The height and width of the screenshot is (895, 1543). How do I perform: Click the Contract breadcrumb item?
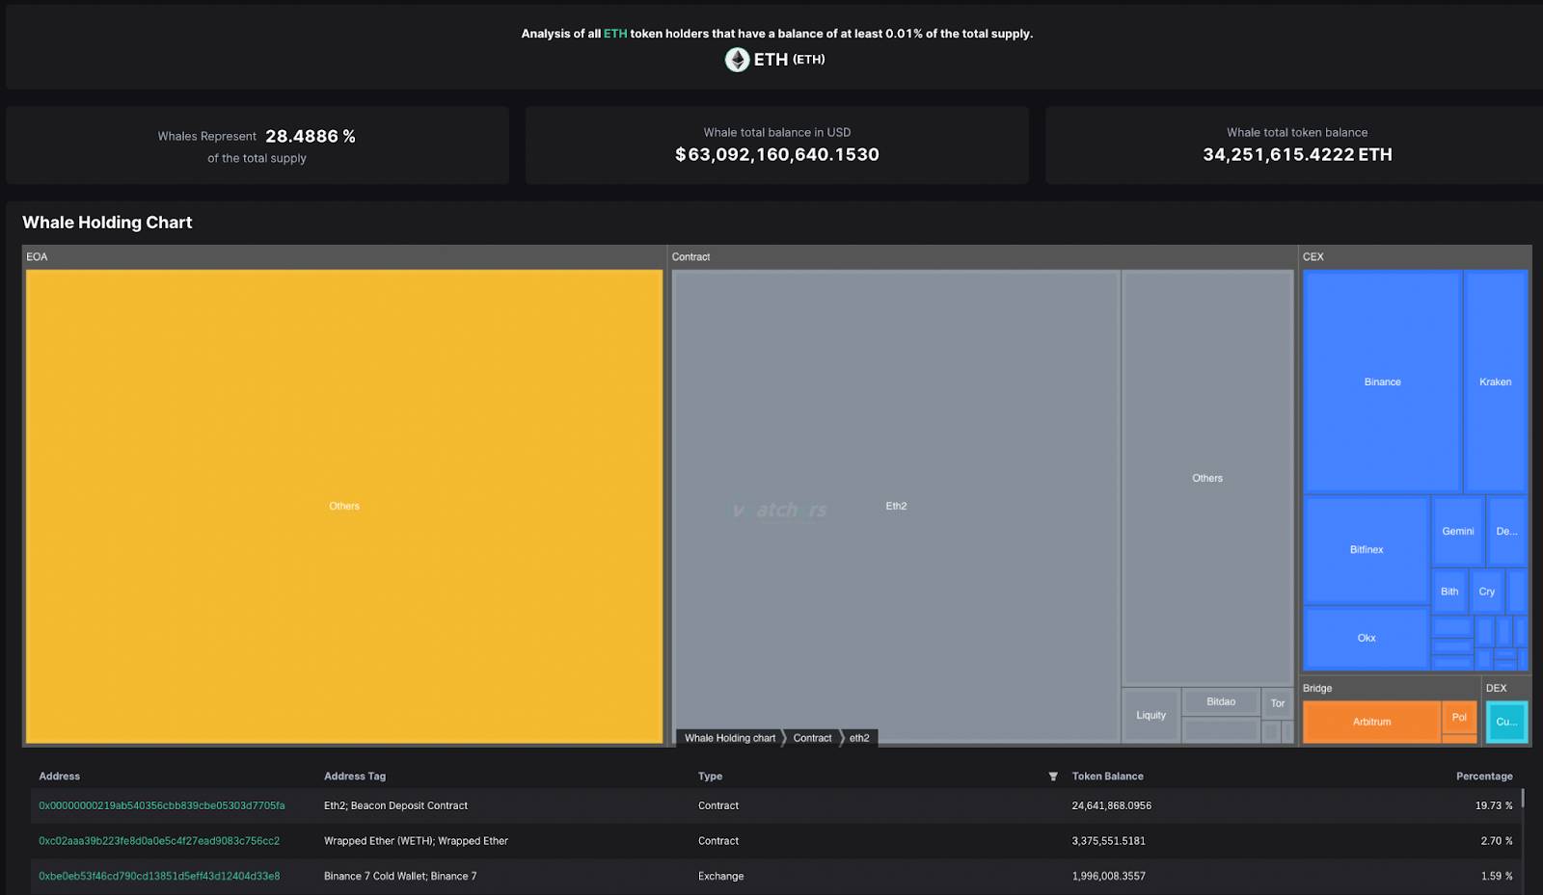812,738
